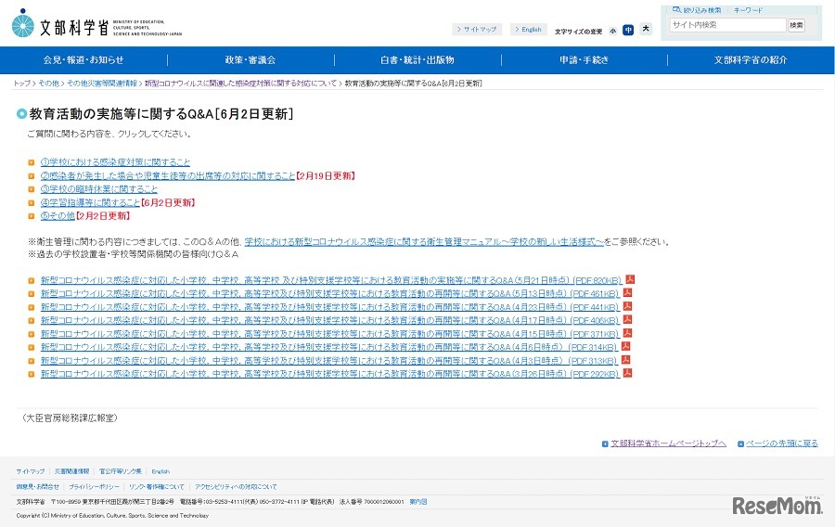Open 5月13日時点 Q&A PDF link
Viewport: 835px width, 527px height.
(x=330, y=293)
